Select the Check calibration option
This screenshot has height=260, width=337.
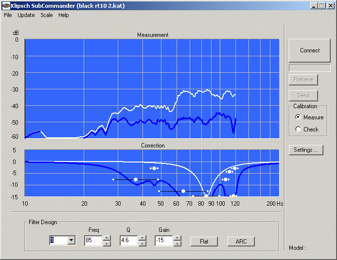point(307,129)
